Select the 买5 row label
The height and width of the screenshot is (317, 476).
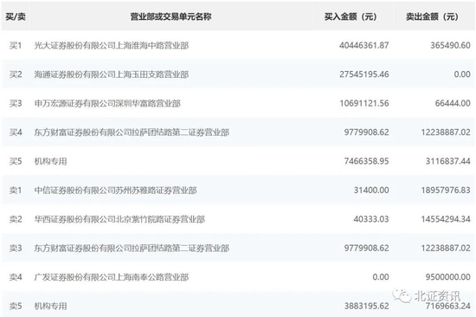tap(16, 161)
